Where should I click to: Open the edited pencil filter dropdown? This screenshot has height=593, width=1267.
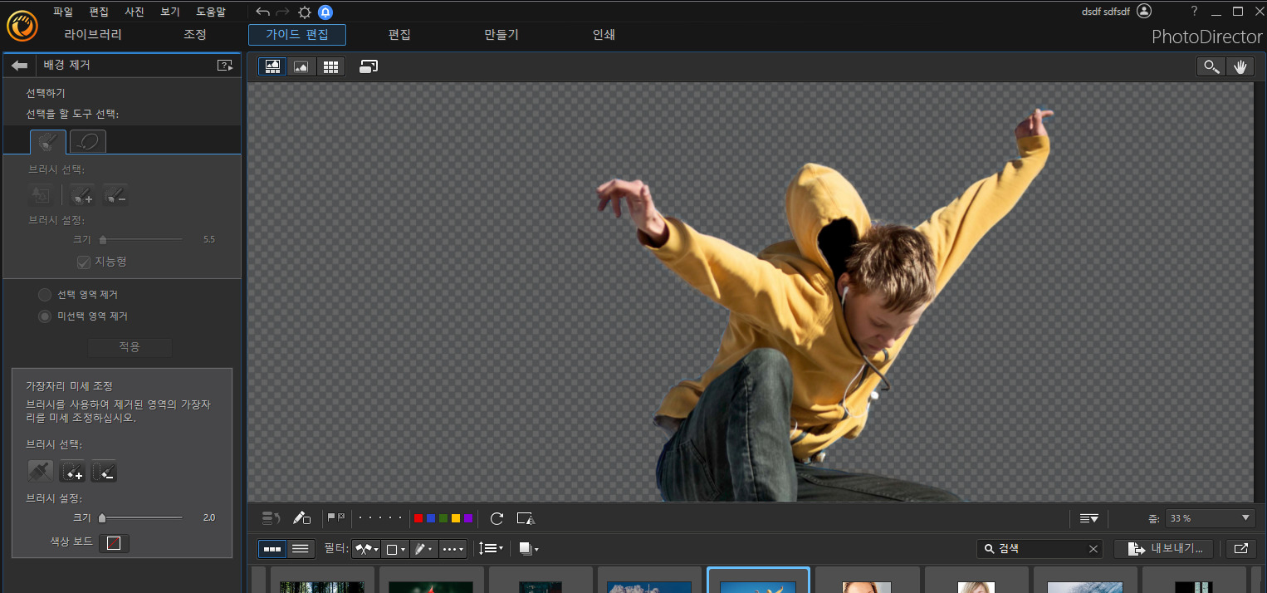423,549
